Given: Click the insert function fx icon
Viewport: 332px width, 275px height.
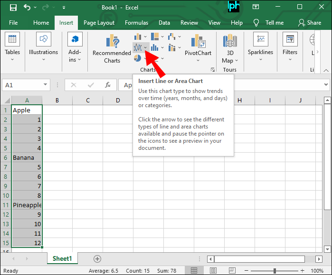Looking at the screenshot, I should point(108,85).
